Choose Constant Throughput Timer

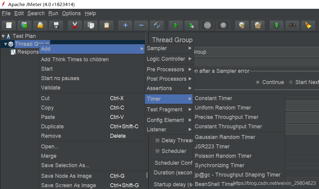point(239,127)
